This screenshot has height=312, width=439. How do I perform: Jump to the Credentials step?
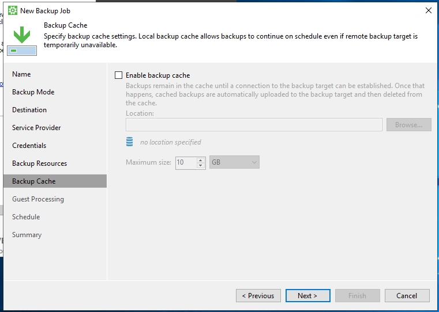click(x=29, y=146)
